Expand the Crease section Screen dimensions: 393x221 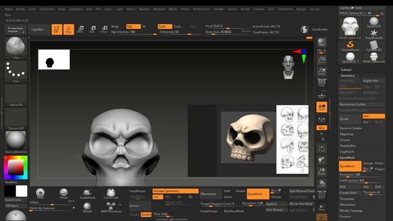click(344, 140)
